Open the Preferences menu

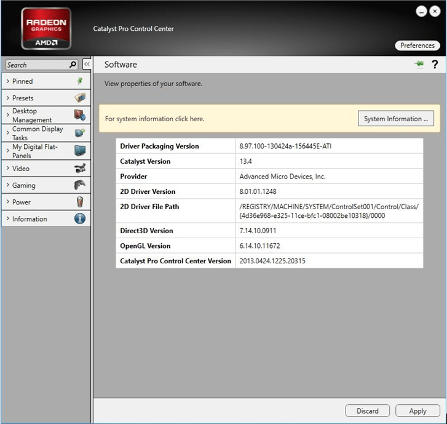coord(417,46)
